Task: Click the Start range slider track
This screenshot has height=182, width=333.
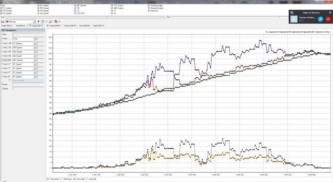Action: click(x=85, y=17)
